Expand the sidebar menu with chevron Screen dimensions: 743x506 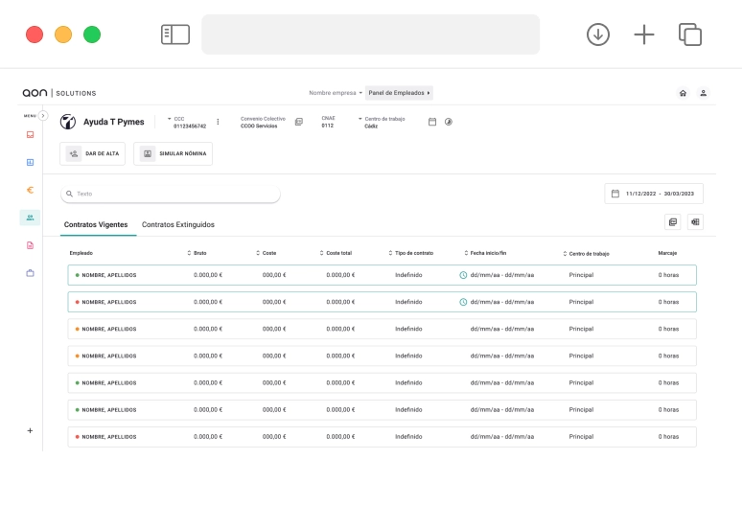pyautogui.click(x=42, y=116)
